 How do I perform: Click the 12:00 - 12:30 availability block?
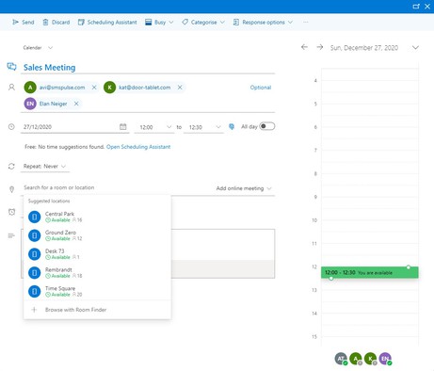(370, 272)
